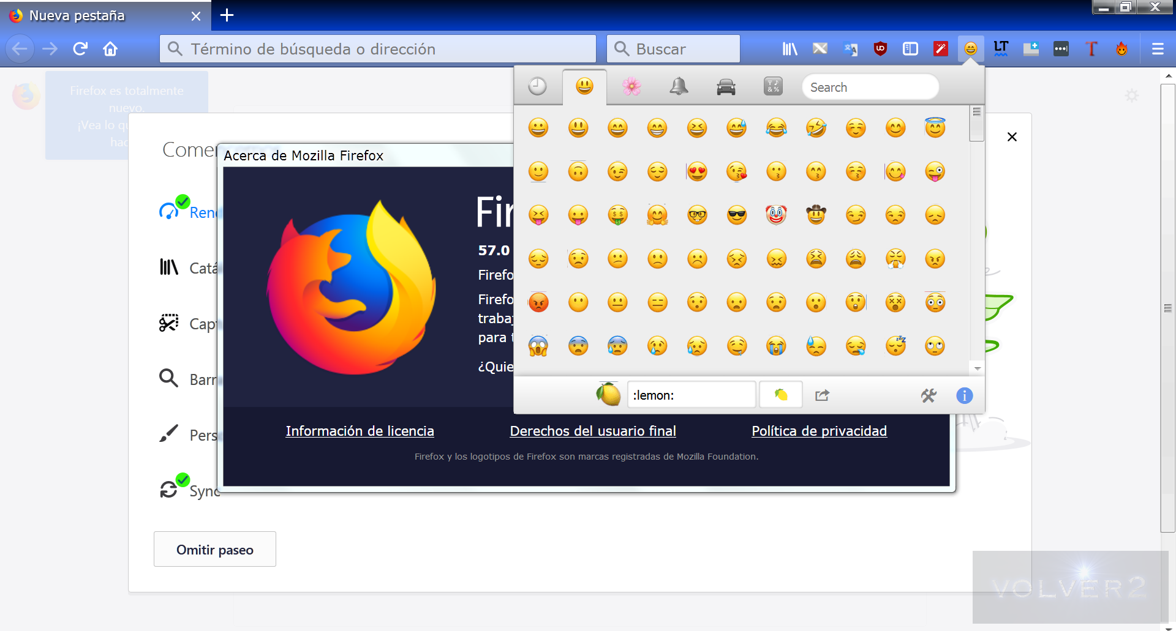Open the mail envelope toolbar extension
This screenshot has height=631, width=1176.
coord(820,48)
